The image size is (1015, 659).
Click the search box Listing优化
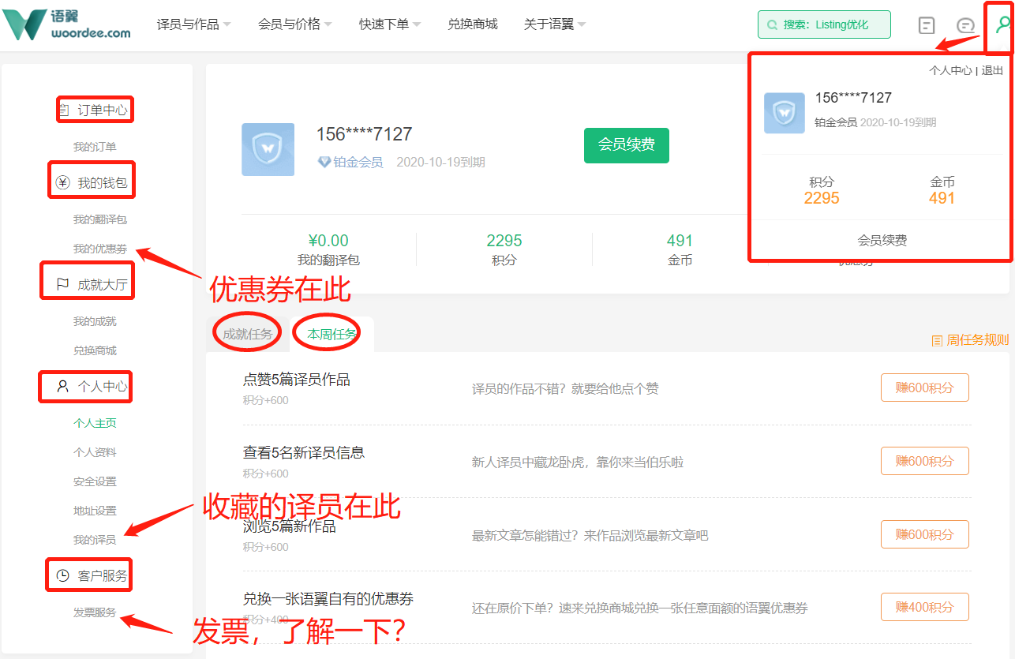[824, 24]
